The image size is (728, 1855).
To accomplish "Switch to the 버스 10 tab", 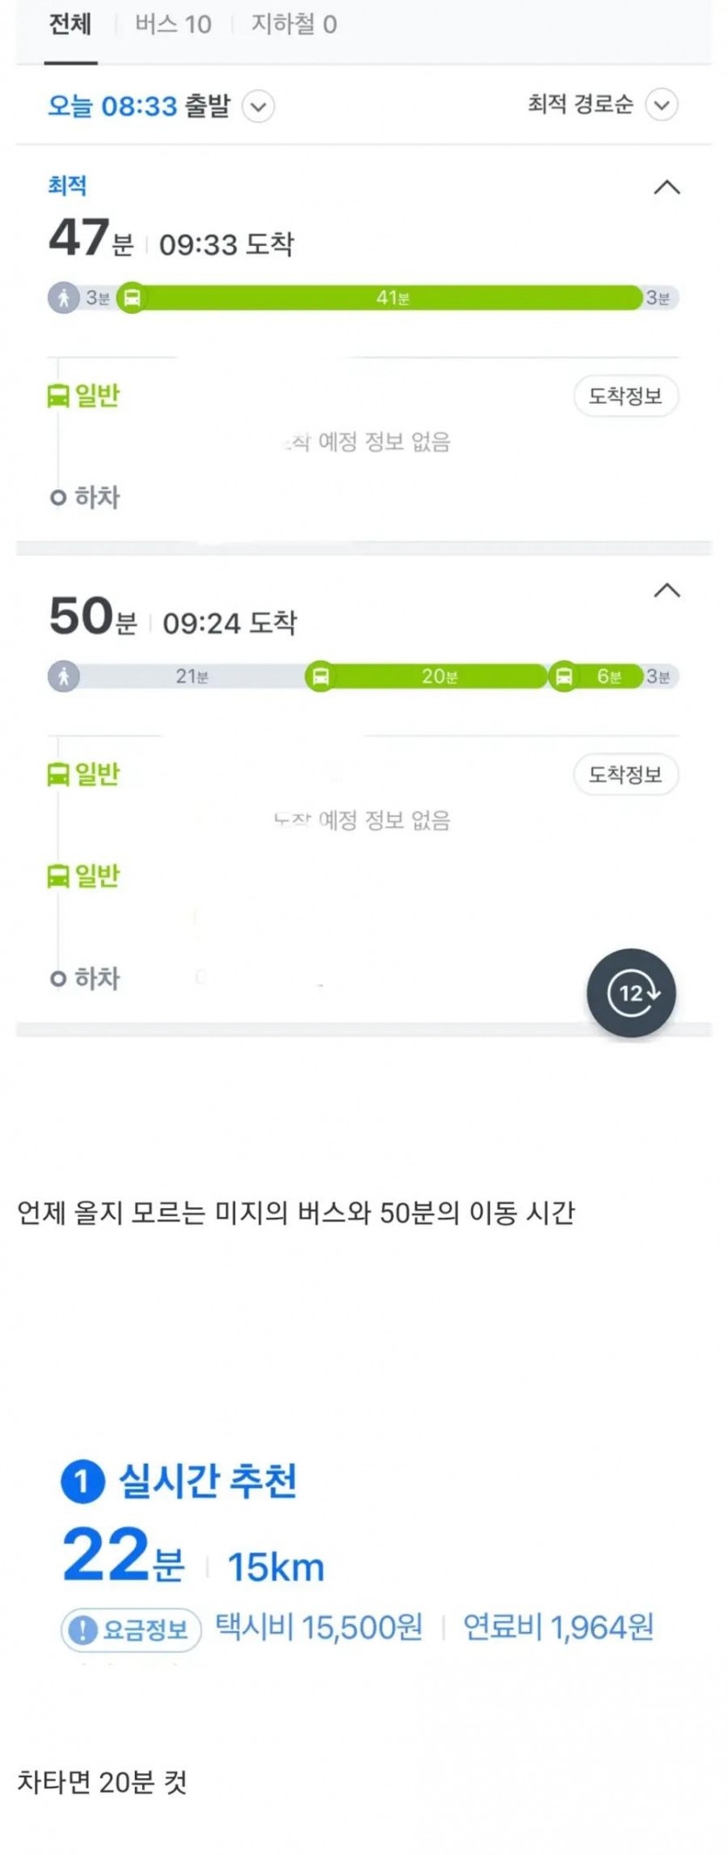I will pyautogui.click(x=173, y=24).
